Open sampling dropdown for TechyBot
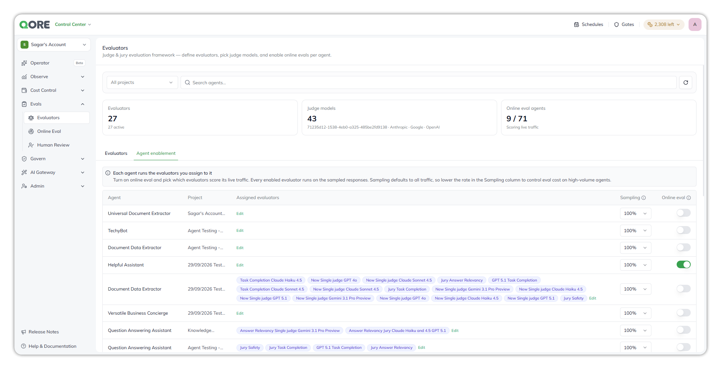 click(x=636, y=230)
